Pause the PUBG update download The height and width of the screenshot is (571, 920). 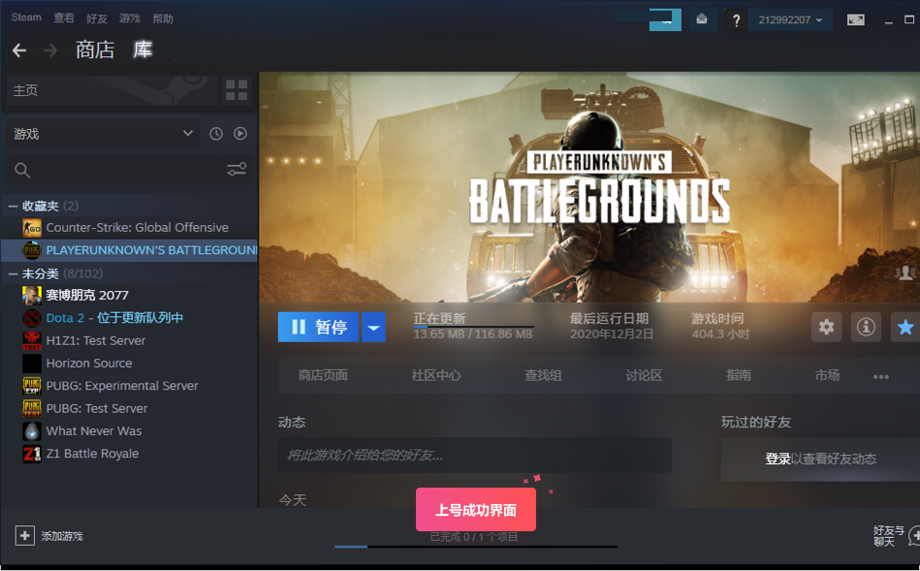pyautogui.click(x=319, y=328)
